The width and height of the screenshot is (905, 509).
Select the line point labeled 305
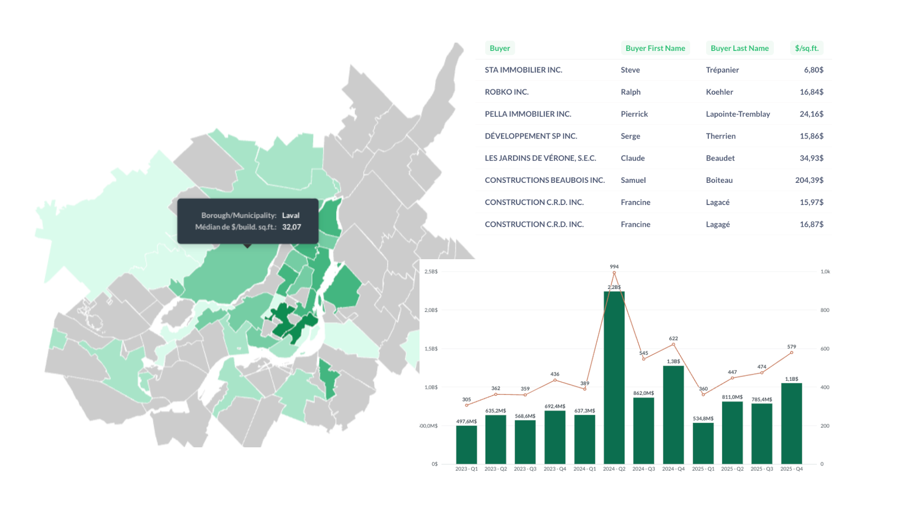pos(466,405)
